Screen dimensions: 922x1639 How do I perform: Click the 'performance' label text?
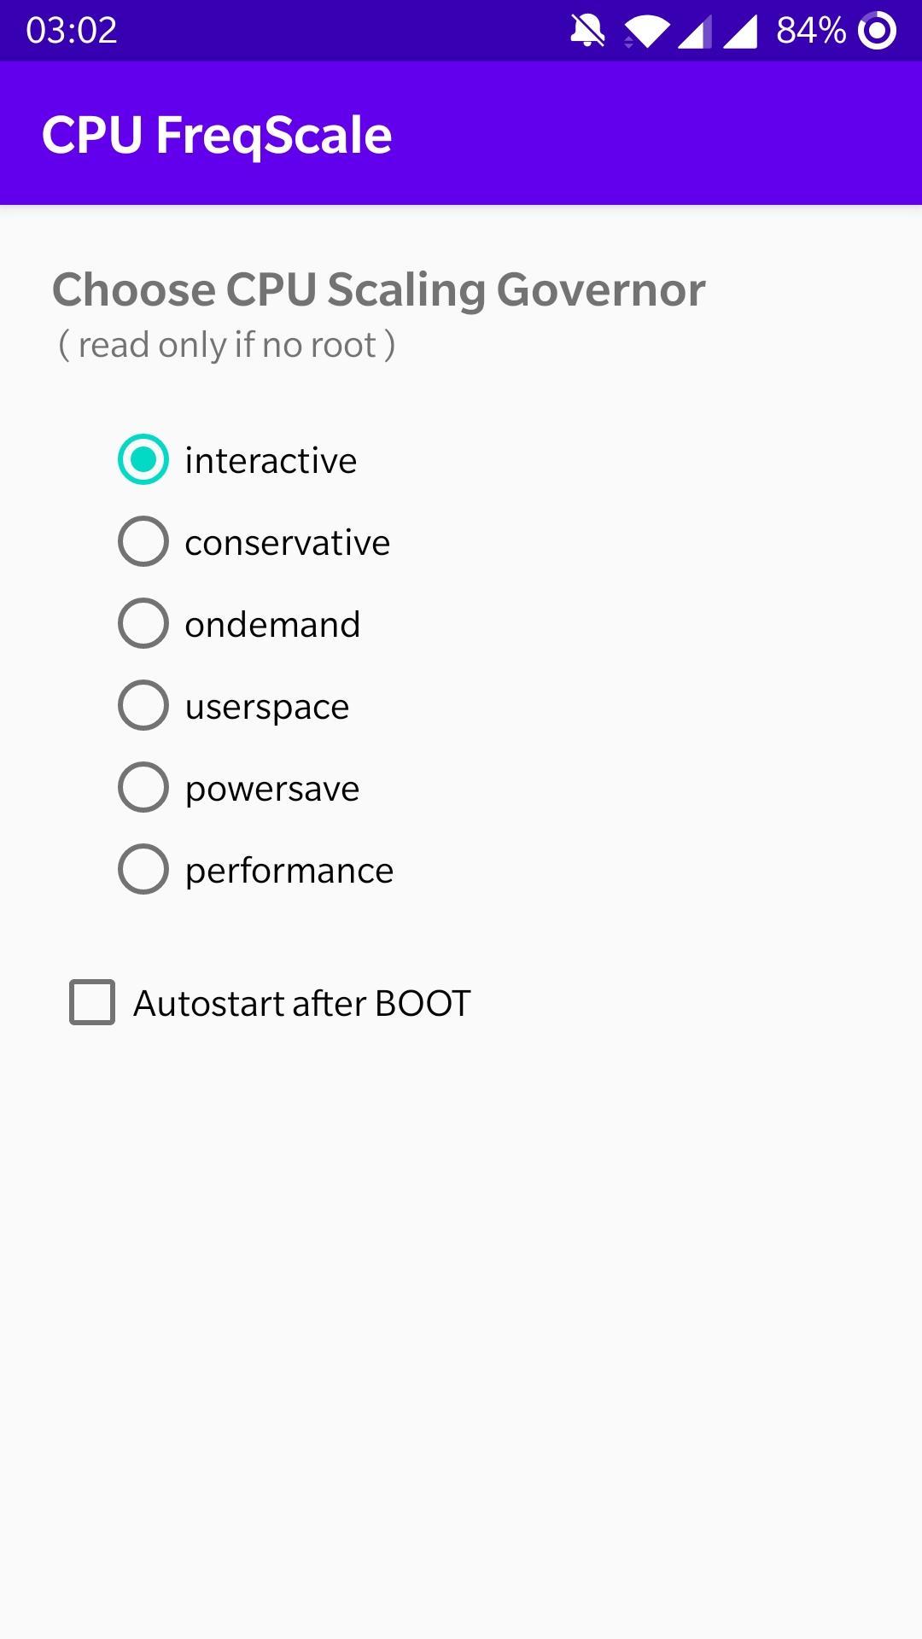(x=289, y=872)
